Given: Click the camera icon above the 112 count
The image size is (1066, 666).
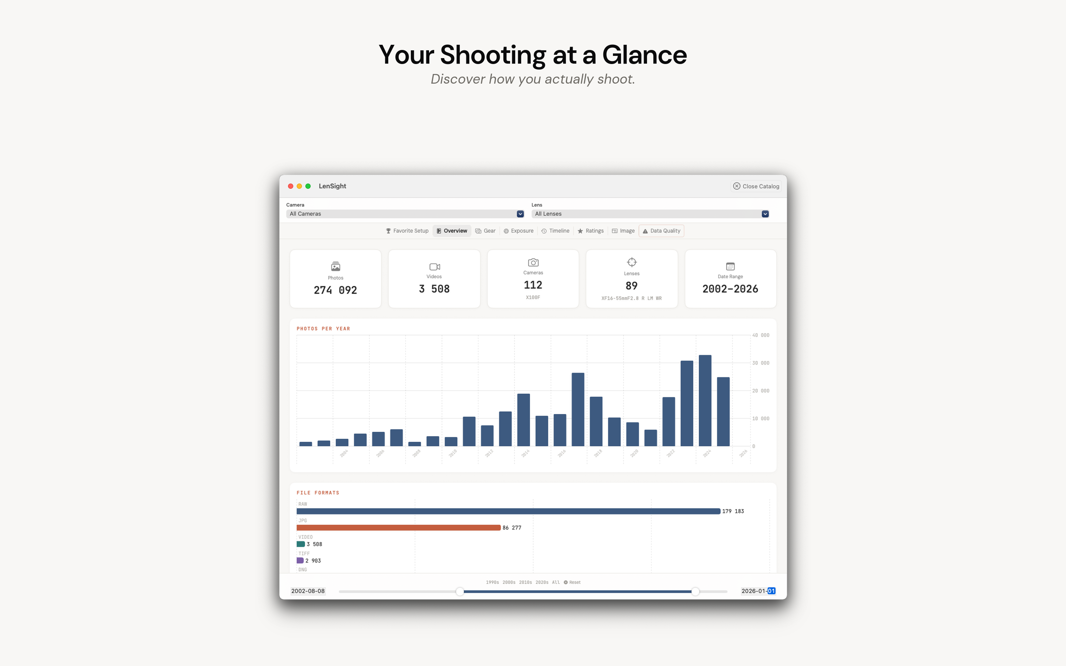Looking at the screenshot, I should tap(533, 262).
